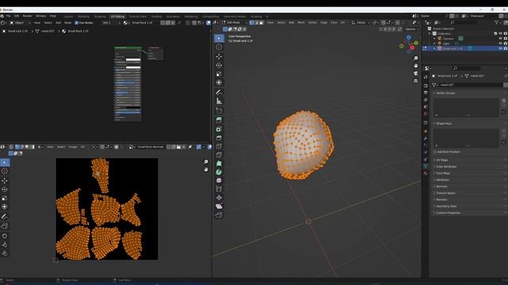Select the Rip Region tool
Screen dimensions: 508x285
click(x=219, y=215)
